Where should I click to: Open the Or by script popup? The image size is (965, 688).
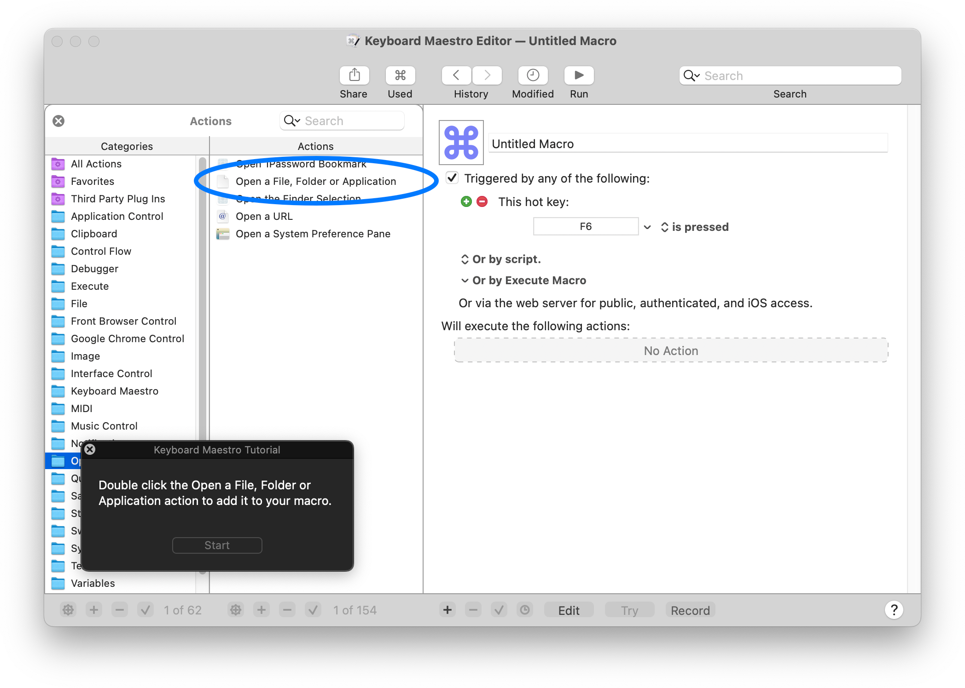tap(500, 259)
